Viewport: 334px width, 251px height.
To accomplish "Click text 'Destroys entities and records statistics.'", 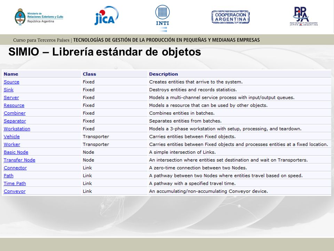I will coord(193,90).
